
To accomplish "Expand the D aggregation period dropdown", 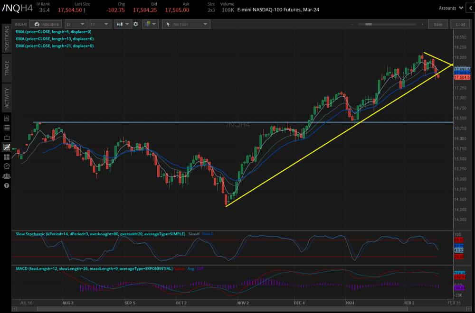I will tap(76, 24).
